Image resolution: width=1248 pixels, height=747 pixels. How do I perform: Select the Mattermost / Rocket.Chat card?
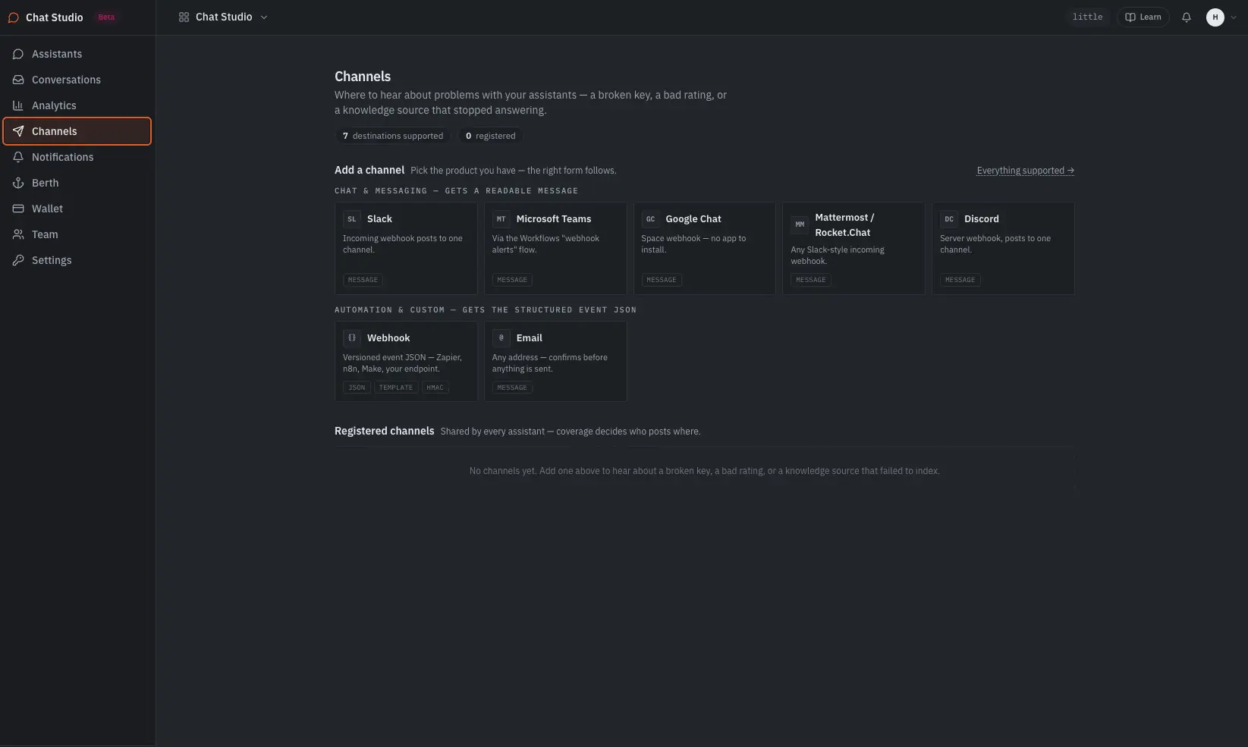click(853, 248)
